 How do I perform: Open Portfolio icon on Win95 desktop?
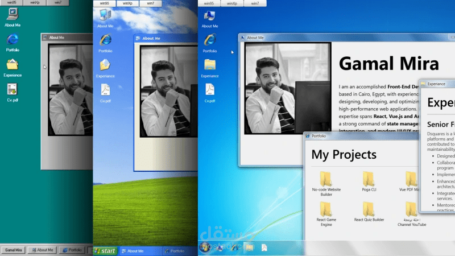(x=13, y=43)
